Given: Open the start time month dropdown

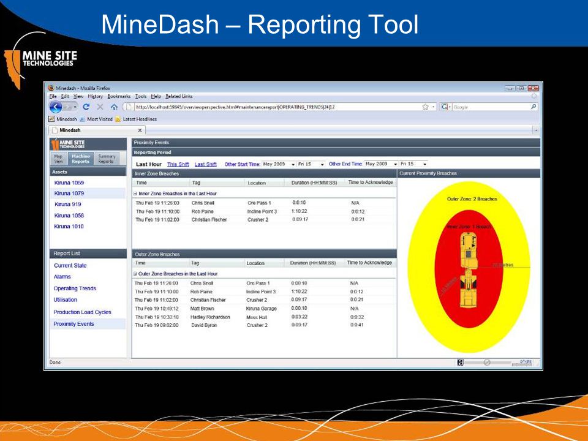Looking at the screenshot, I should click(x=279, y=164).
